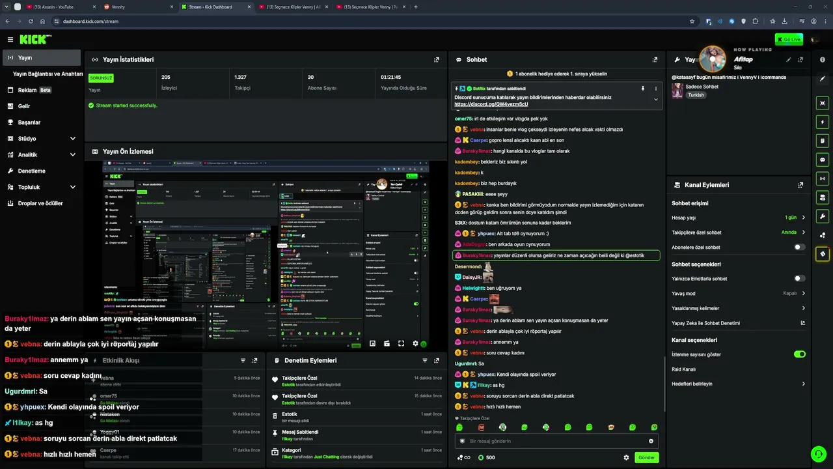833x469 pixels.
Task: Open chat settings gear icon
Action: 627,457
